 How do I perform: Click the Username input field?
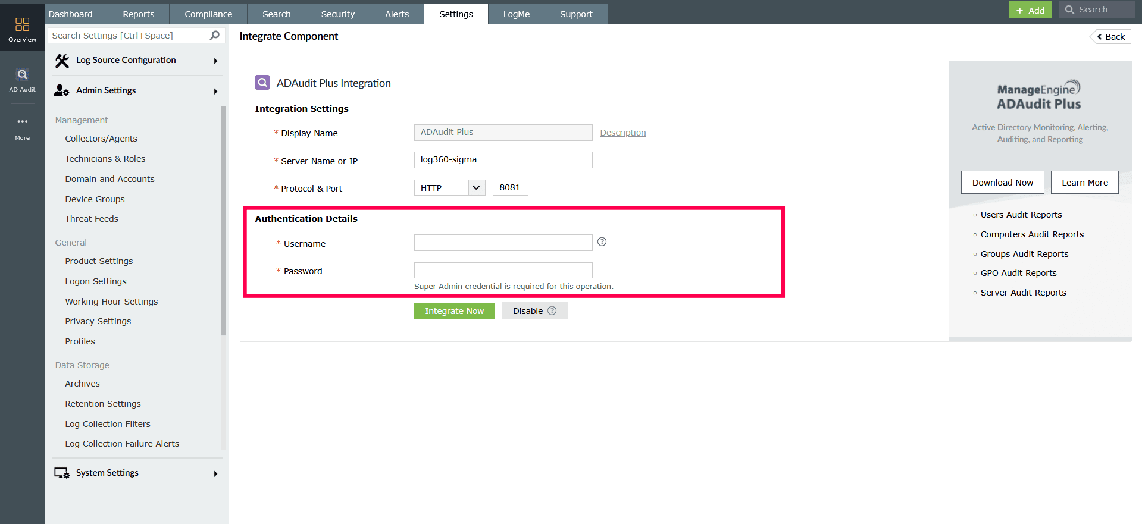[x=503, y=243]
